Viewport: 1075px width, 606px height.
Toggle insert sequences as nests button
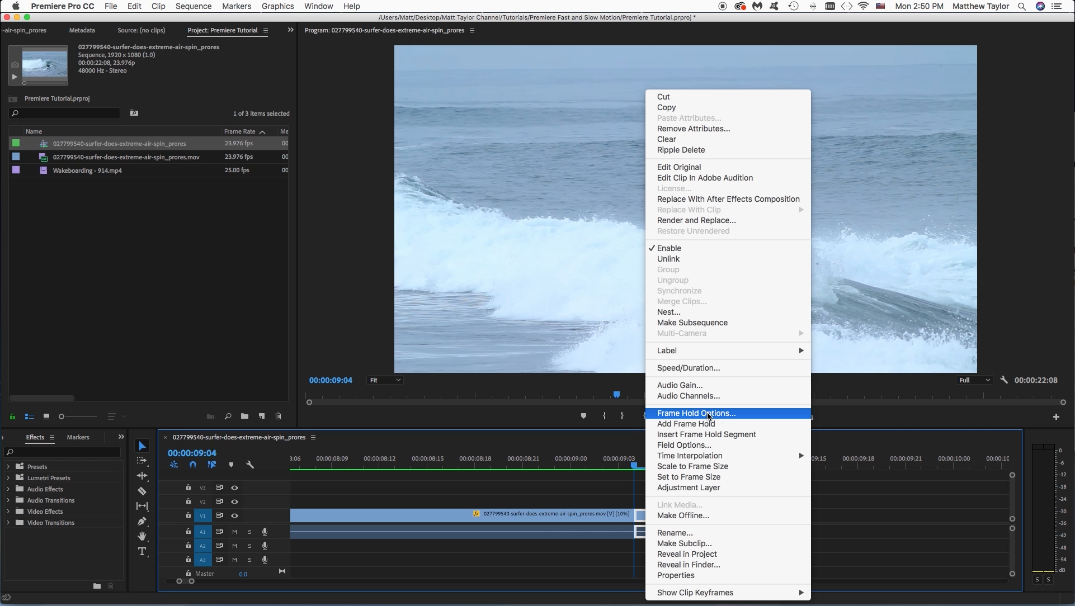[174, 465]
